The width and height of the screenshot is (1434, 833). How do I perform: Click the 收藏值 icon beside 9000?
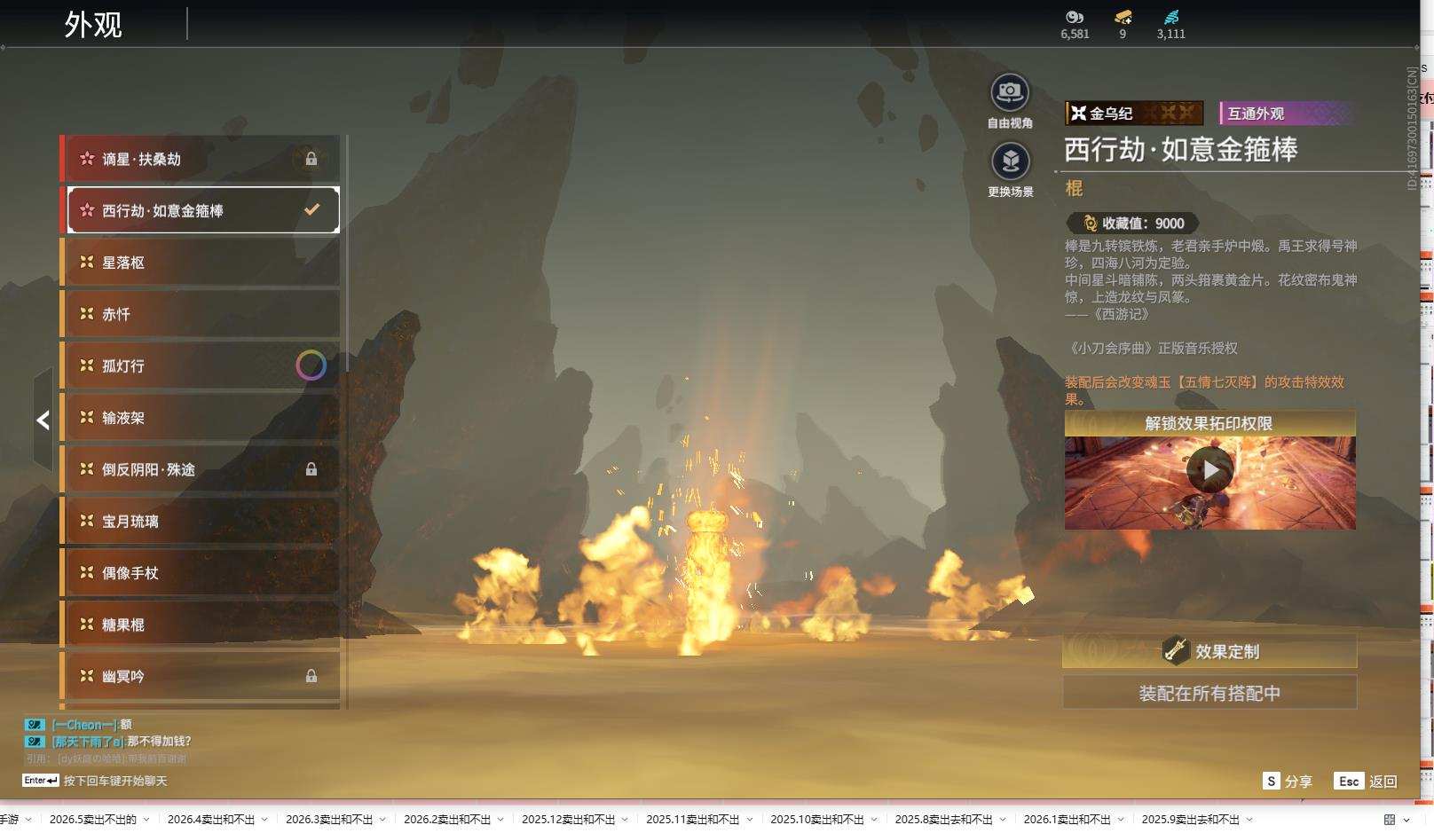point(1090,224)
